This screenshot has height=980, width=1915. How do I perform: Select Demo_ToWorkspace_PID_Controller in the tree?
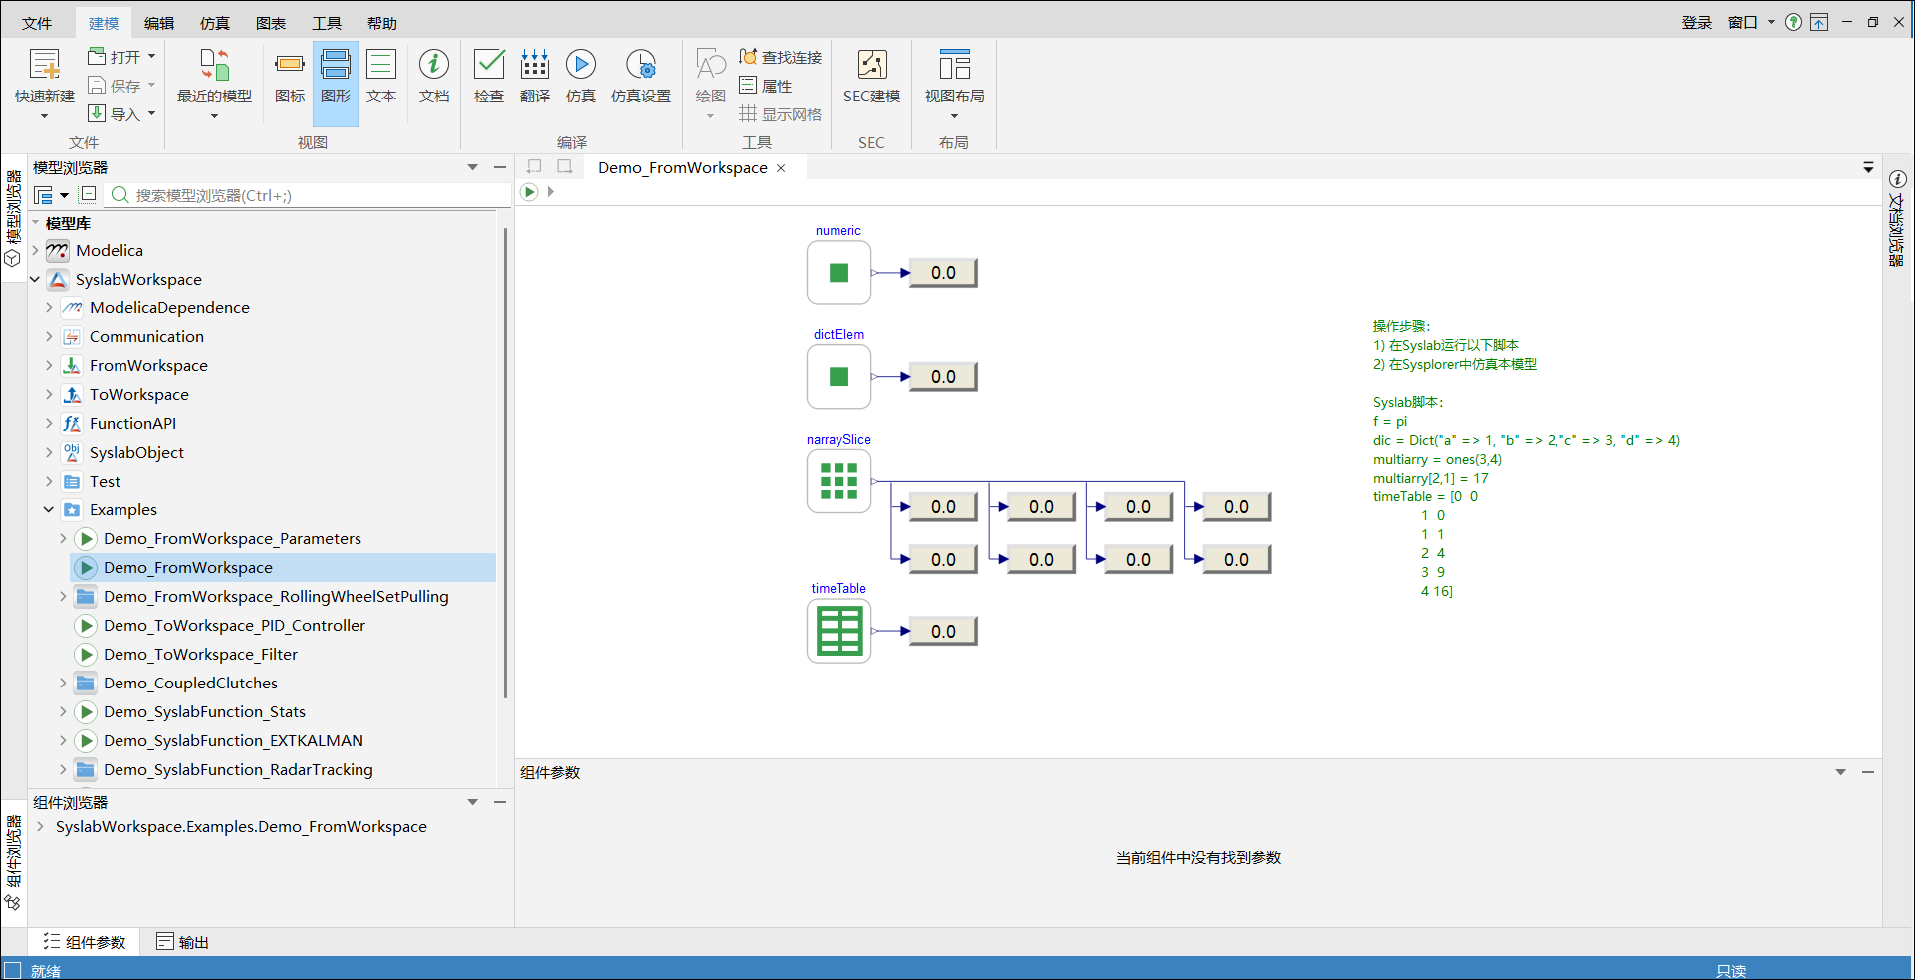[x=234, y=626]
